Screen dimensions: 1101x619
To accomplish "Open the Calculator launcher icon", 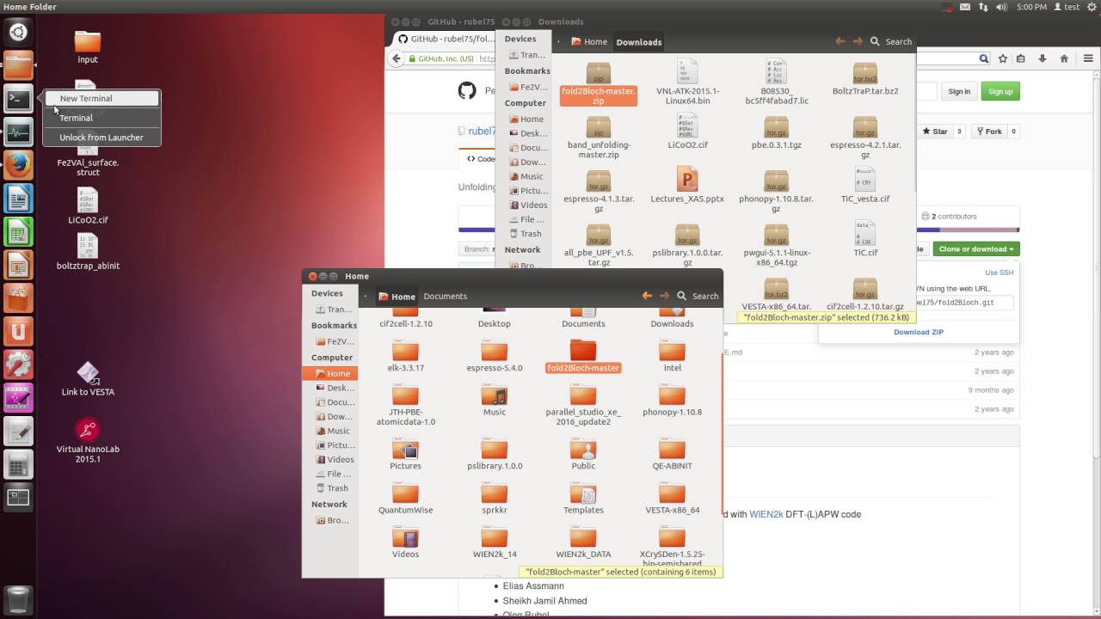I will (x=18, y=464).
